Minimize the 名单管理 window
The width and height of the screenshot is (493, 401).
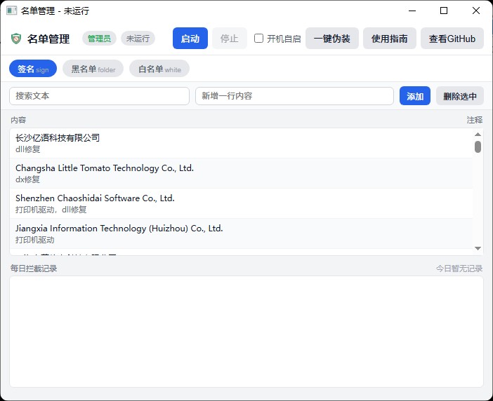tap(412, 11)
